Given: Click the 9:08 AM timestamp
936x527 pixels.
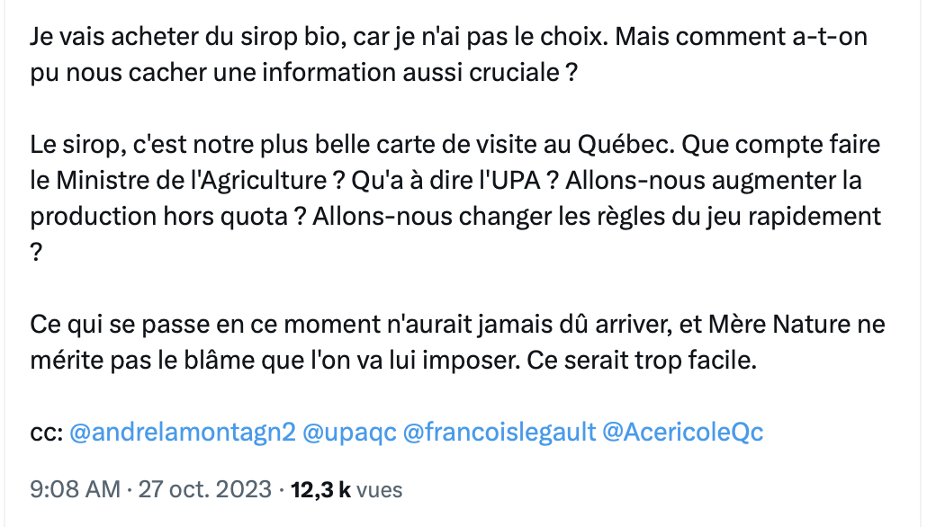Looking at the screenshot, I should (x=76, y=489).
